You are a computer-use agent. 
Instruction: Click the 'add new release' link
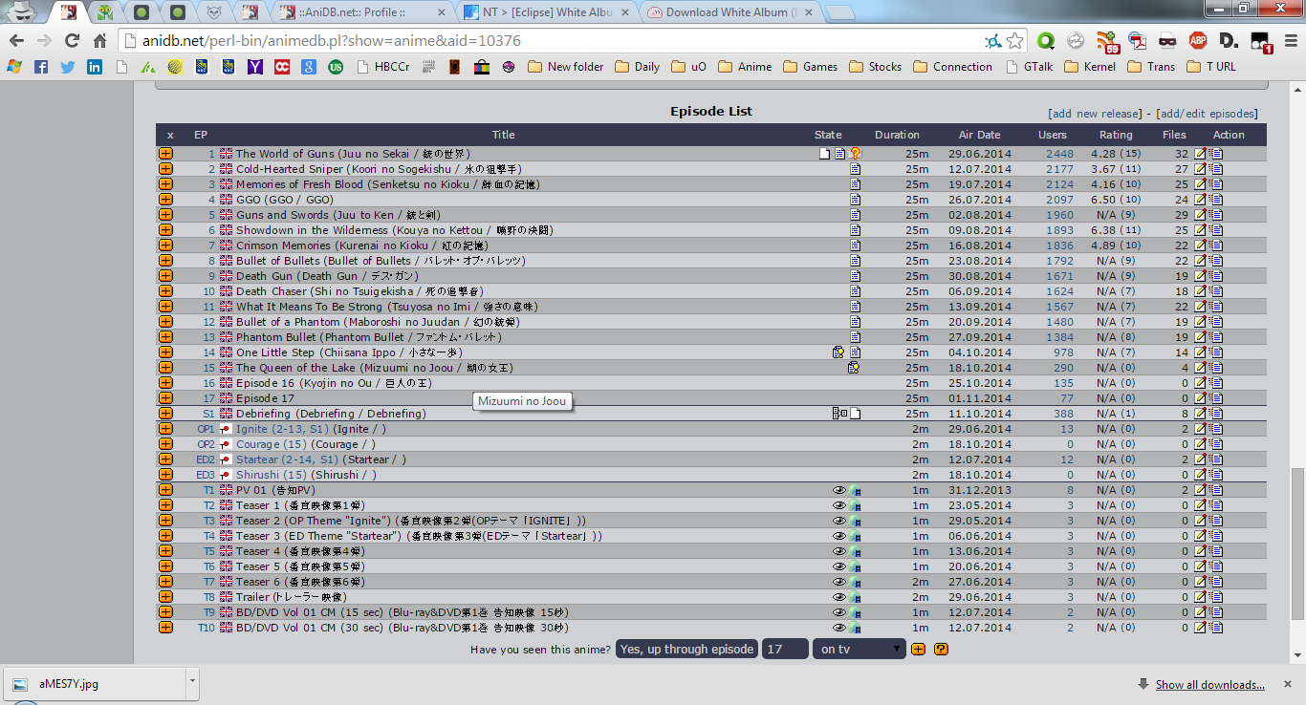click(x=1095, y=114)
